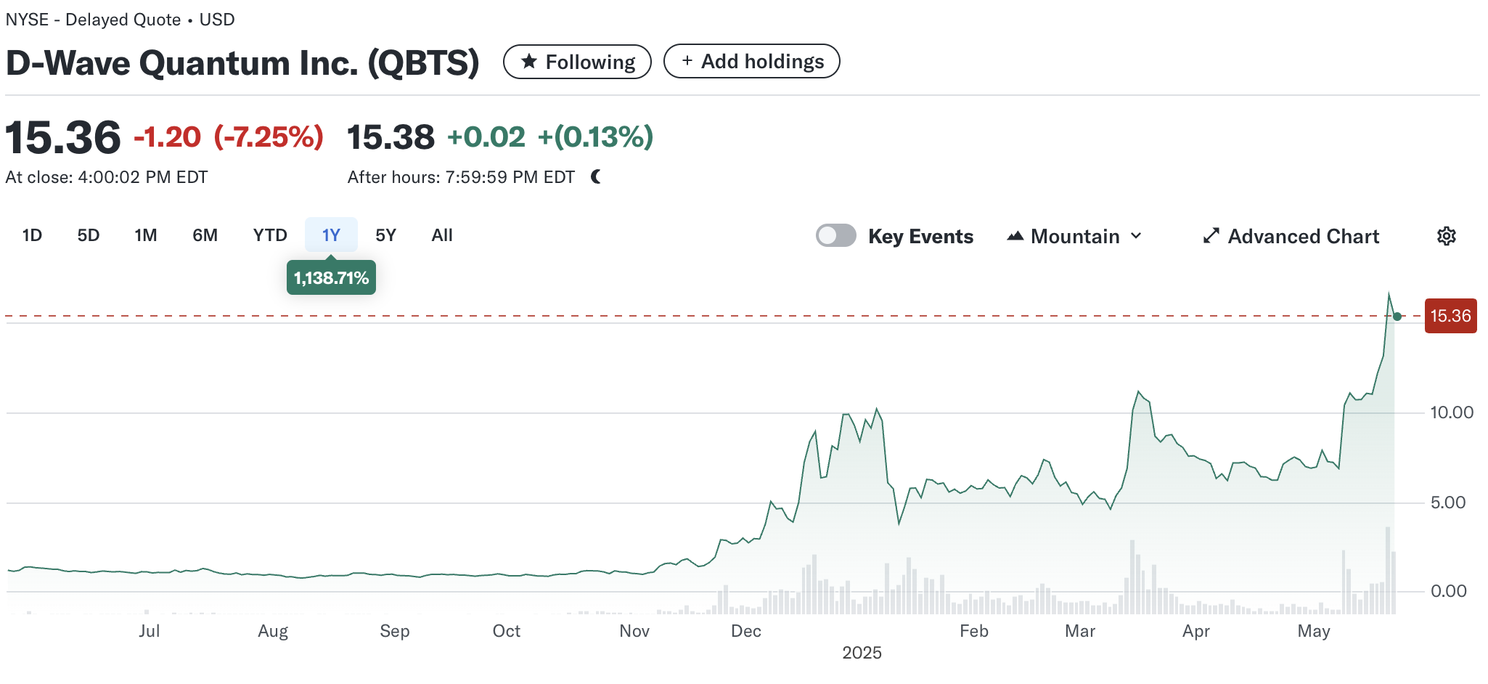Click the -1.20 (-7.25%) change value
This screenshot has height=684, width=1488.
[x=229, y=137]
